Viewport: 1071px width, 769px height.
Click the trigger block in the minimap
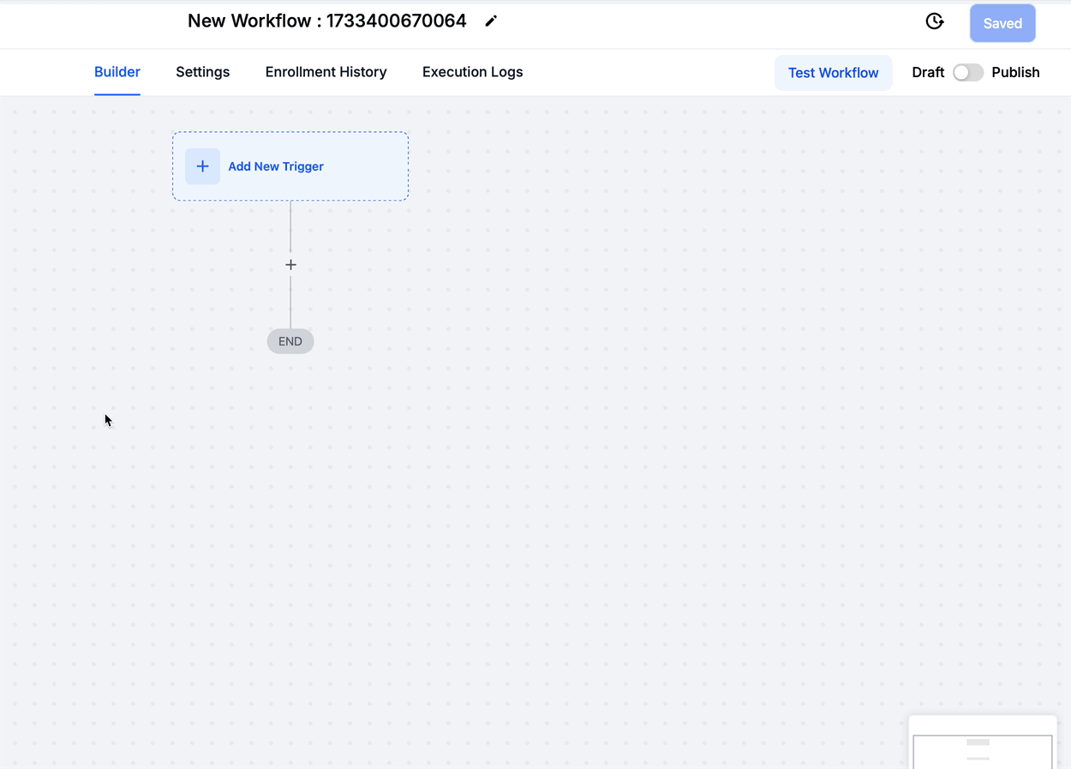point(978,742)
